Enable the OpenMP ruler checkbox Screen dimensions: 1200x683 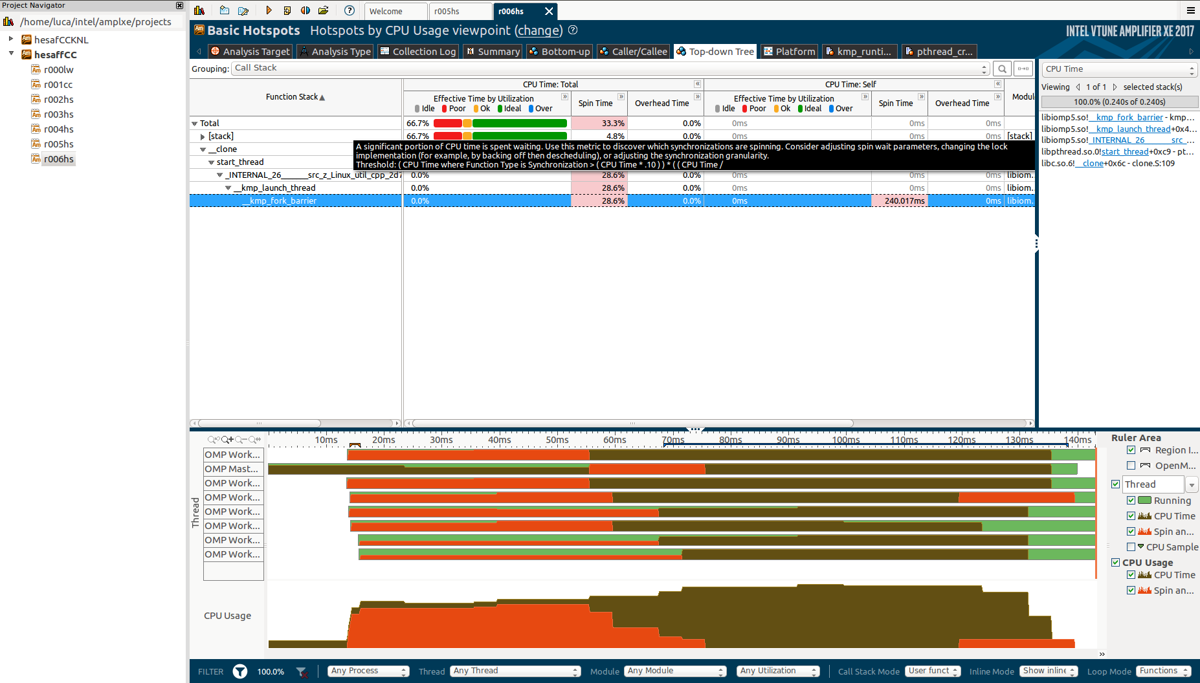1131,466
